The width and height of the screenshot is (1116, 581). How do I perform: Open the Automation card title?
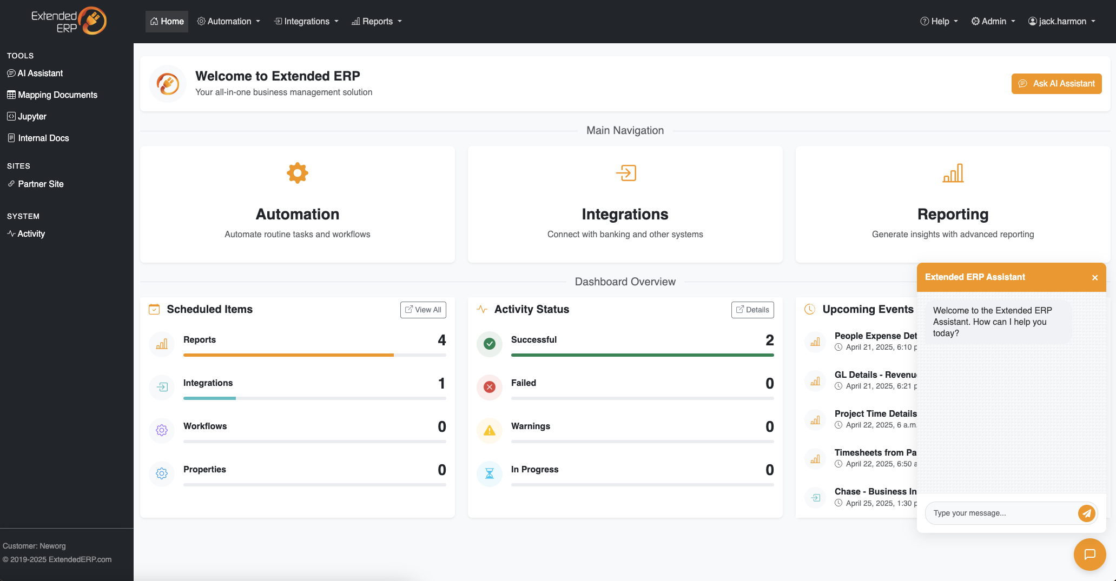[x=298, y=214]
